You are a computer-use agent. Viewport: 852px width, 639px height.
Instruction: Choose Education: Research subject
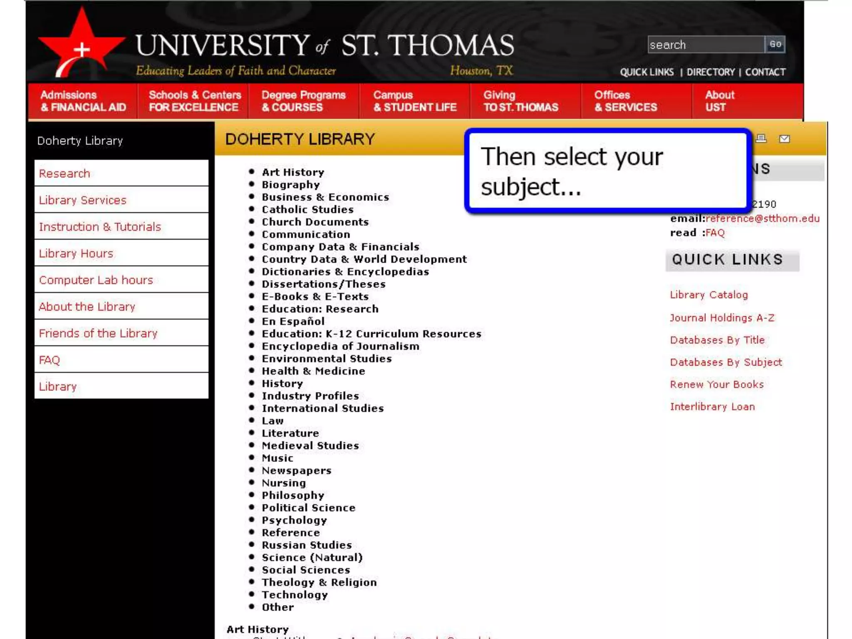pos(320,309)
